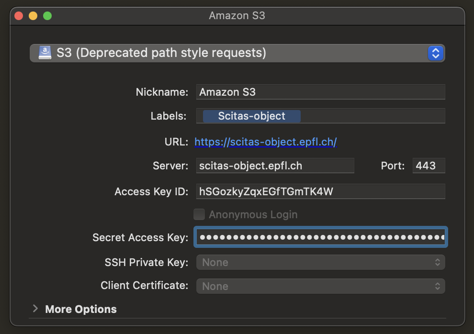This screenshot has height=334, width=474.
Task: Click the Nickname label text
Action: coord(162,92)
